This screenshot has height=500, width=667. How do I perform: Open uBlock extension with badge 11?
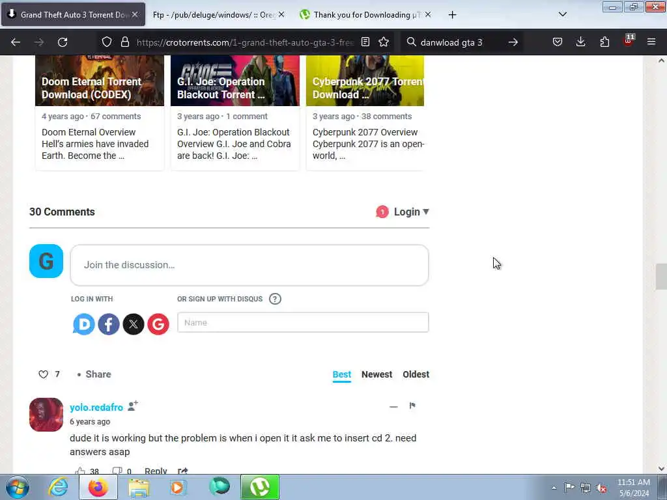[629, 41]
